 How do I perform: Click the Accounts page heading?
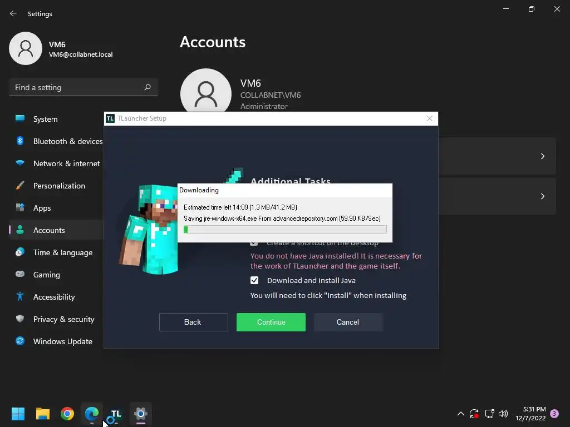click(213, 42)
